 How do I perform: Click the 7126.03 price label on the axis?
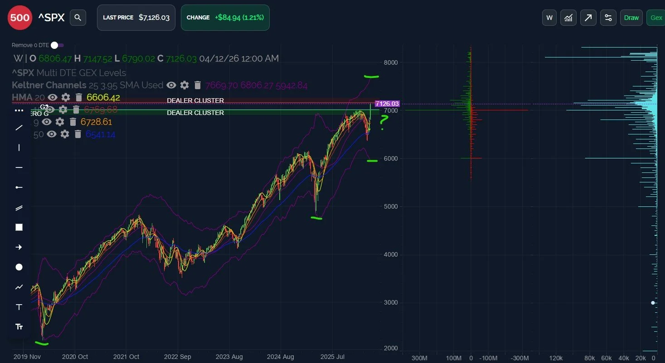tap(387, 104)
